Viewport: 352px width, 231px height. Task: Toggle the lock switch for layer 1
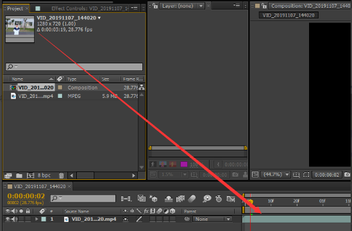pos(28,219)
